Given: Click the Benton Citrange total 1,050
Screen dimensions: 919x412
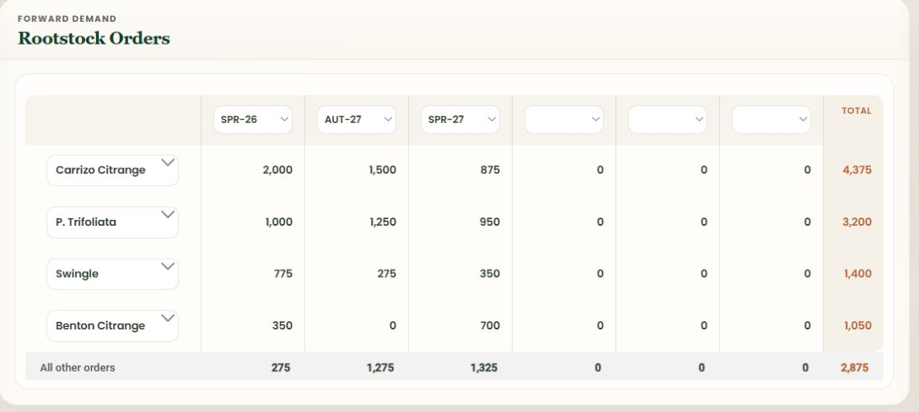Looking at the screenshot, I should click(x=857, y=326).
